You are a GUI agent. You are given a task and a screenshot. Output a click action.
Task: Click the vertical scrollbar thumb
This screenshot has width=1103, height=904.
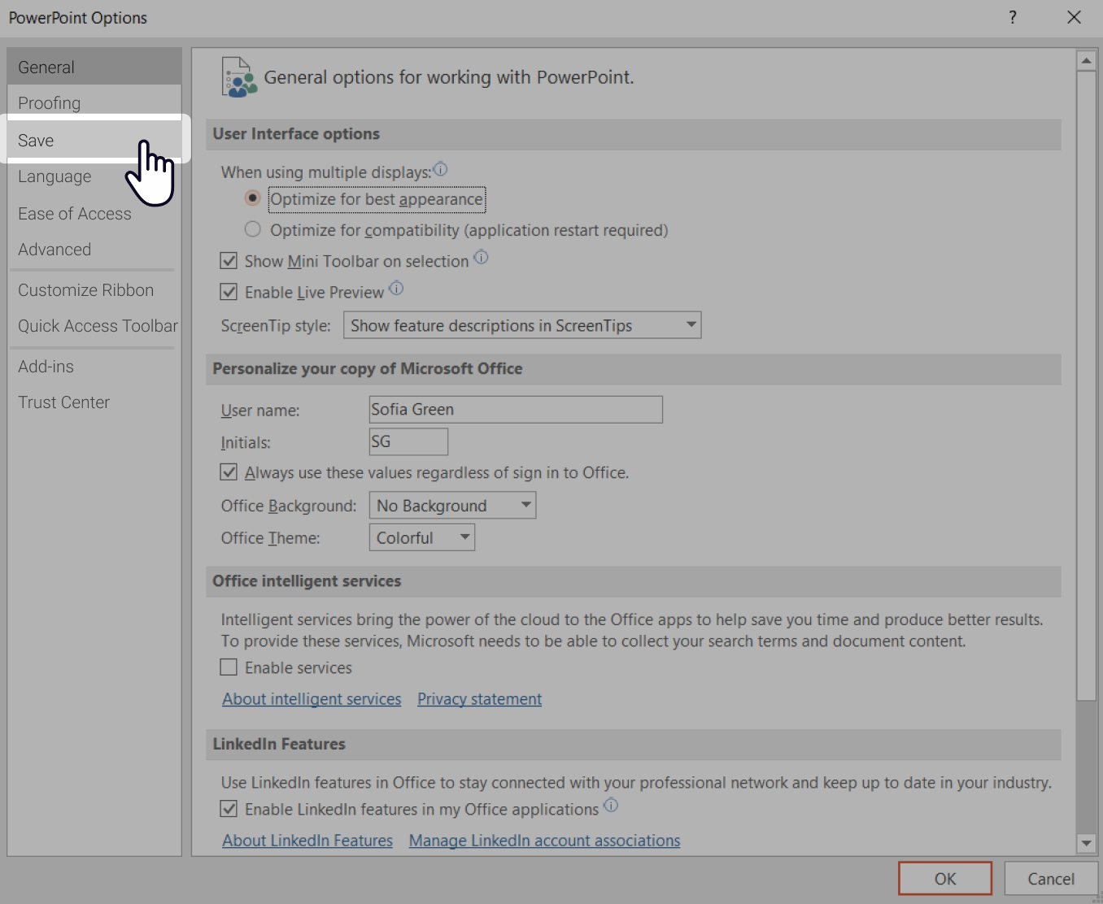click(x=1086, y=385)
